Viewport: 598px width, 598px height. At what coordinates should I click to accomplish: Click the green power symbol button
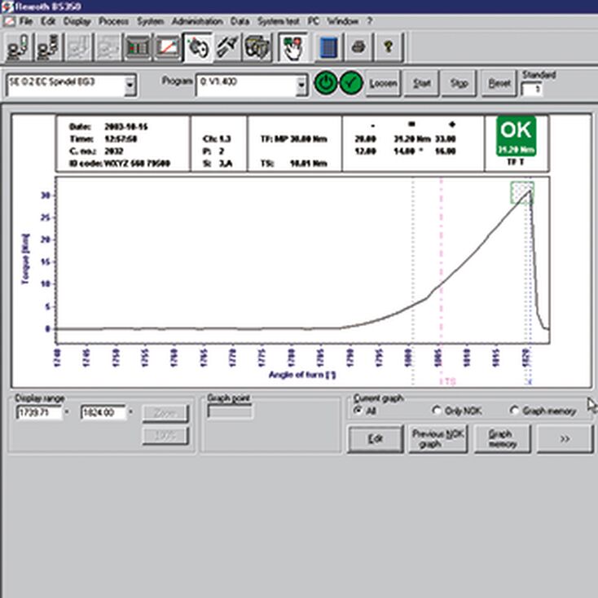[326, 83]
